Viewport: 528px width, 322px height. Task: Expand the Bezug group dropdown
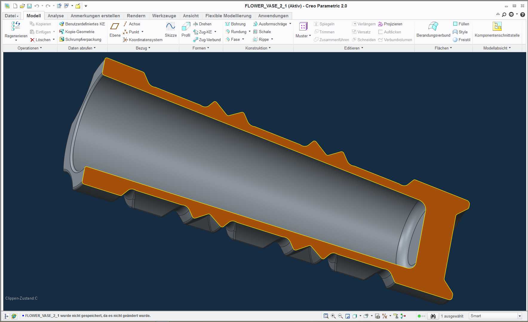143,48
